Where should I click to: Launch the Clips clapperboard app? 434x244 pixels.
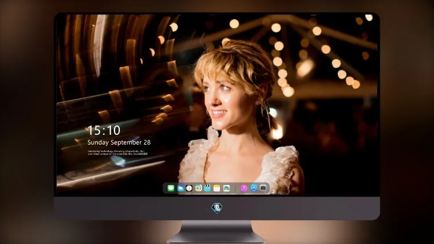point(207,188)
